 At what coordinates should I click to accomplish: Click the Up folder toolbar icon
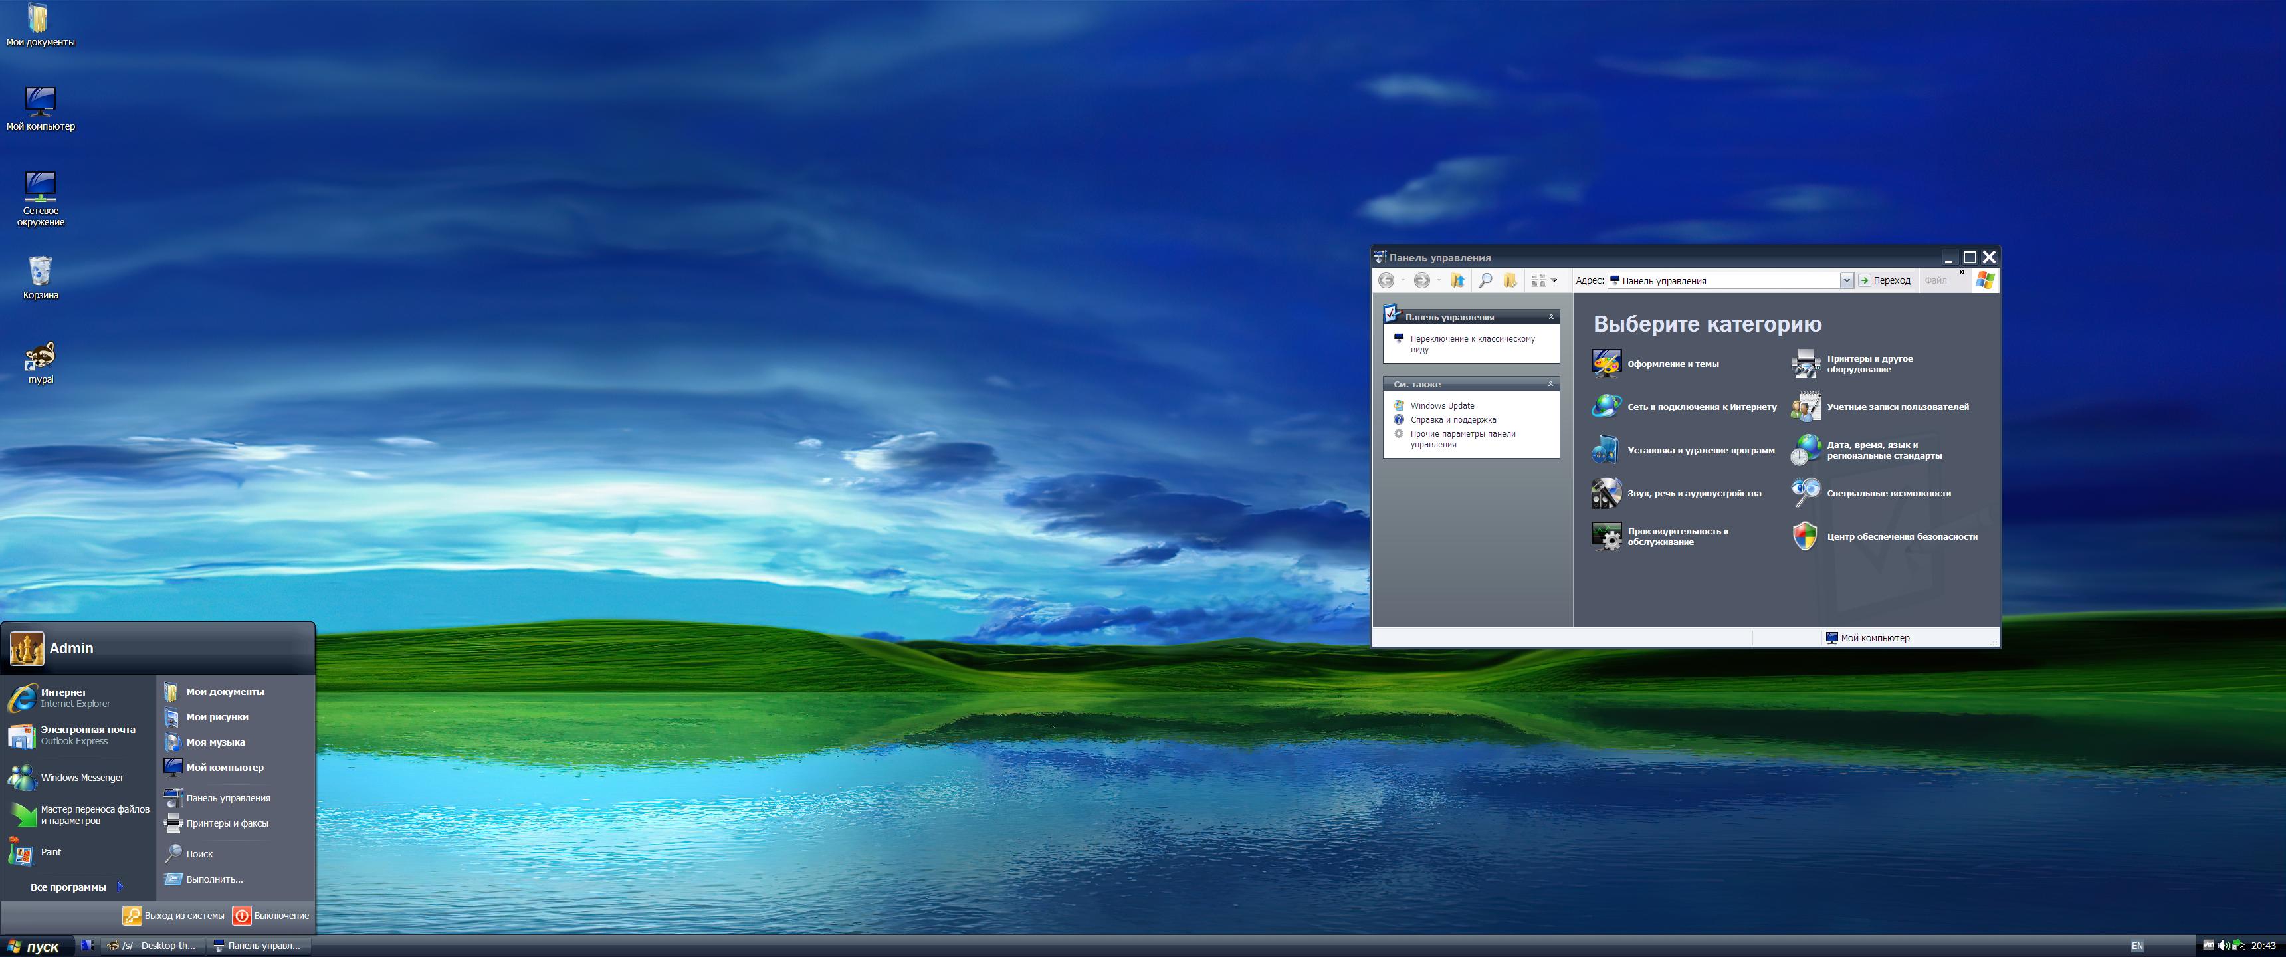(x=1457, y=280)
